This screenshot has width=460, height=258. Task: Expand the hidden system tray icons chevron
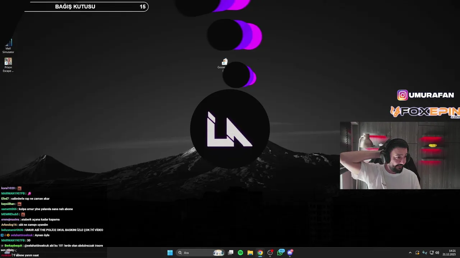coord(410,253)
